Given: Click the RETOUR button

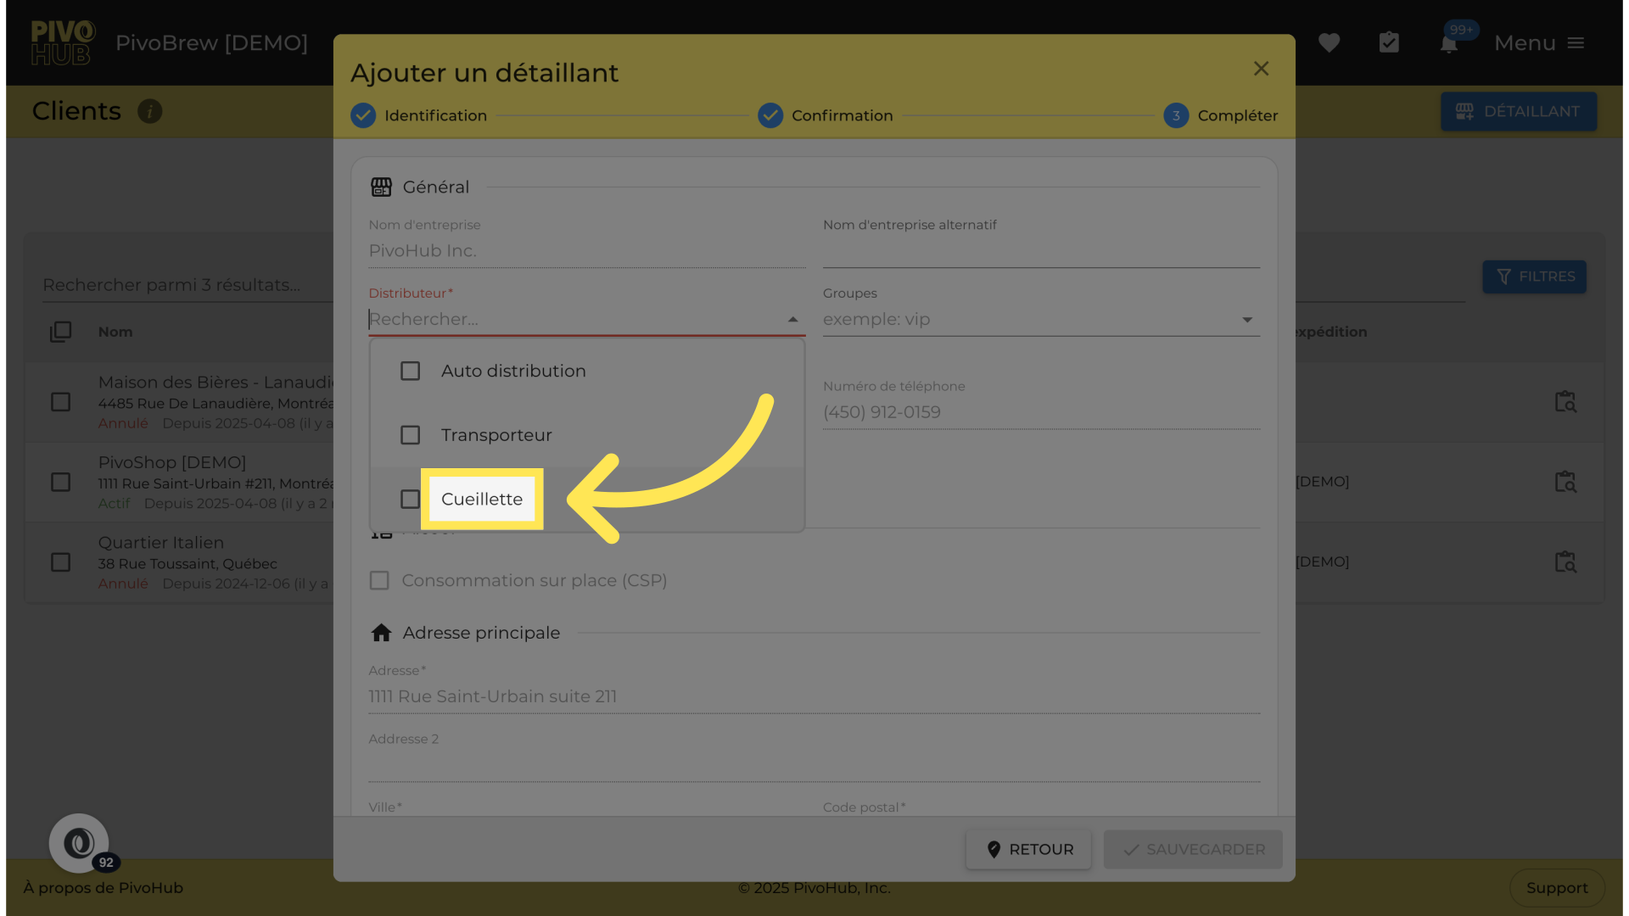Looking at the screenshot, I should tap(1028, 849).
